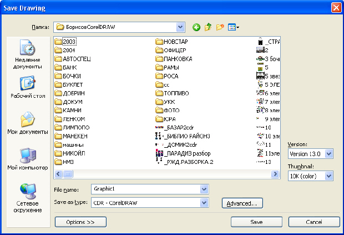Screen dimensions: 344x235
Task: Open the Views menu icon
Action: click(x=234, y=27)
